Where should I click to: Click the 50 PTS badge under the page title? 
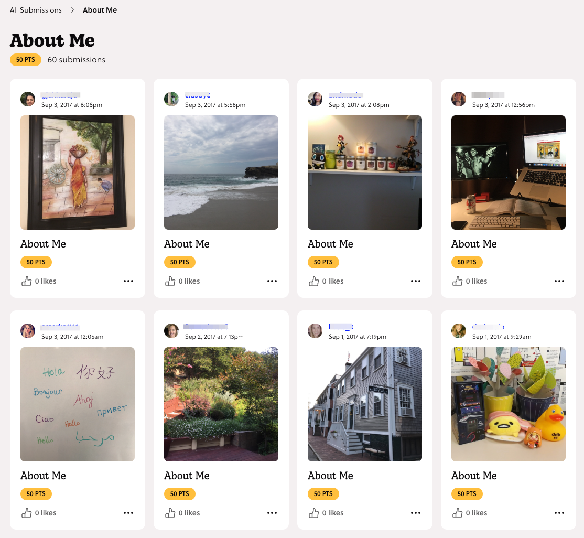pyautogui.click(x=25, y=59)
